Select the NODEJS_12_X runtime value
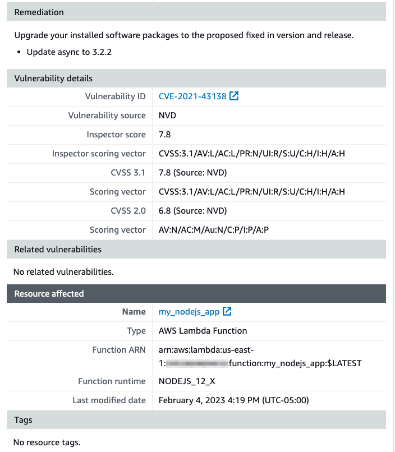The image size is (395, 452). pos(185,381)
